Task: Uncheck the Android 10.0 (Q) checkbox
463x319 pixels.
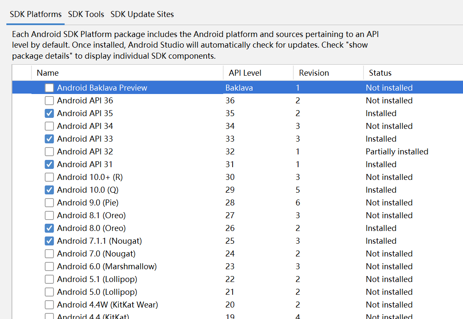Action: coord(49,190)
